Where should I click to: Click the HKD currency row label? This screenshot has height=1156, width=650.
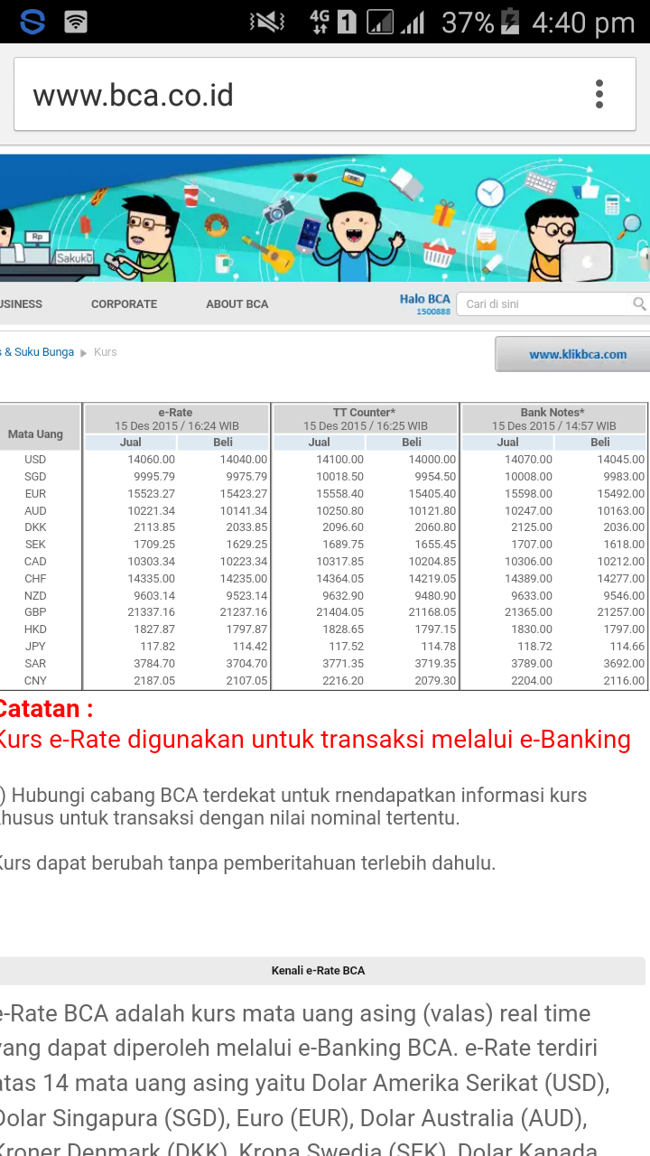(x=35, y=629)
